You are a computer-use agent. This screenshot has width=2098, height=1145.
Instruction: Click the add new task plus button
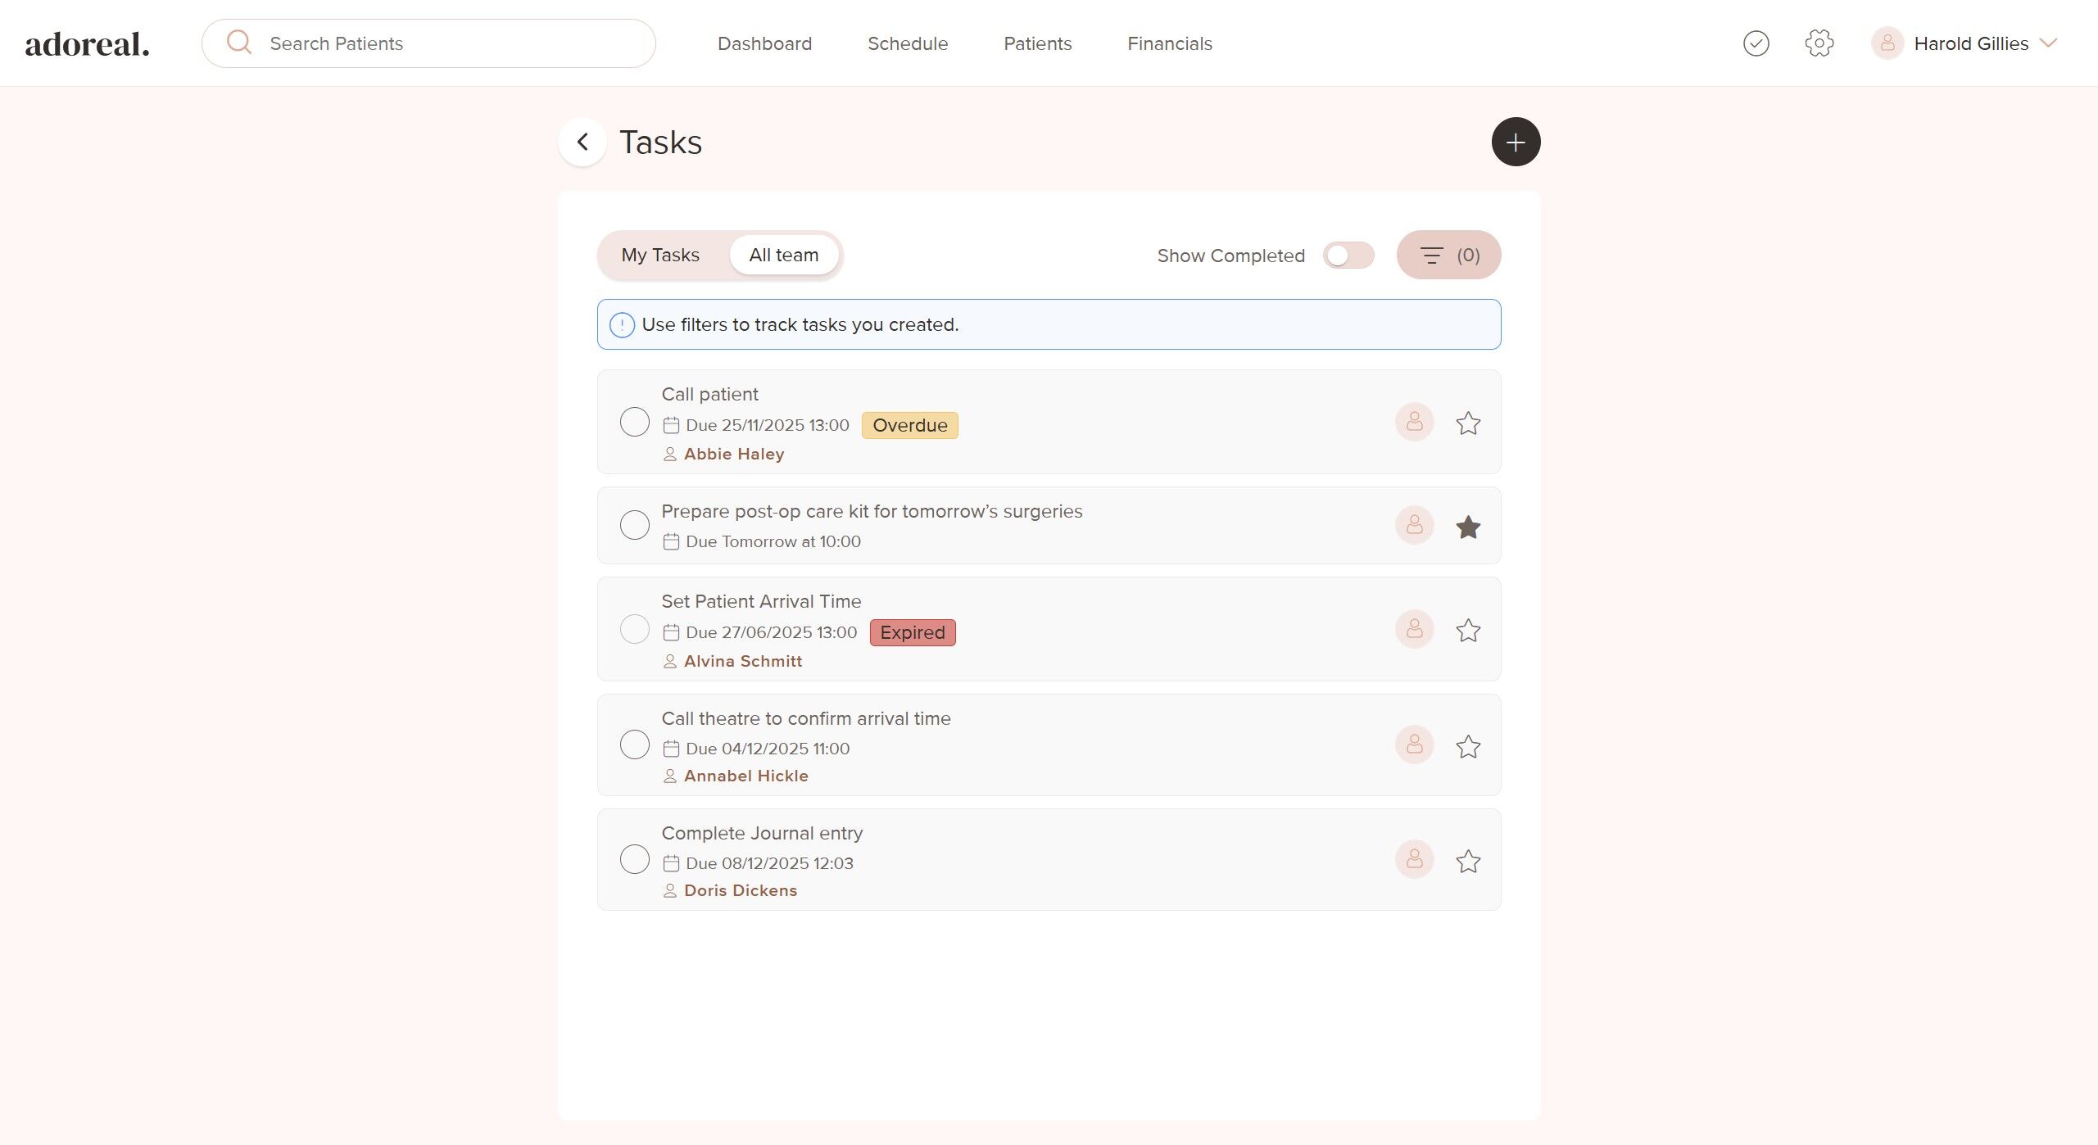click(x=1515, y=143)
